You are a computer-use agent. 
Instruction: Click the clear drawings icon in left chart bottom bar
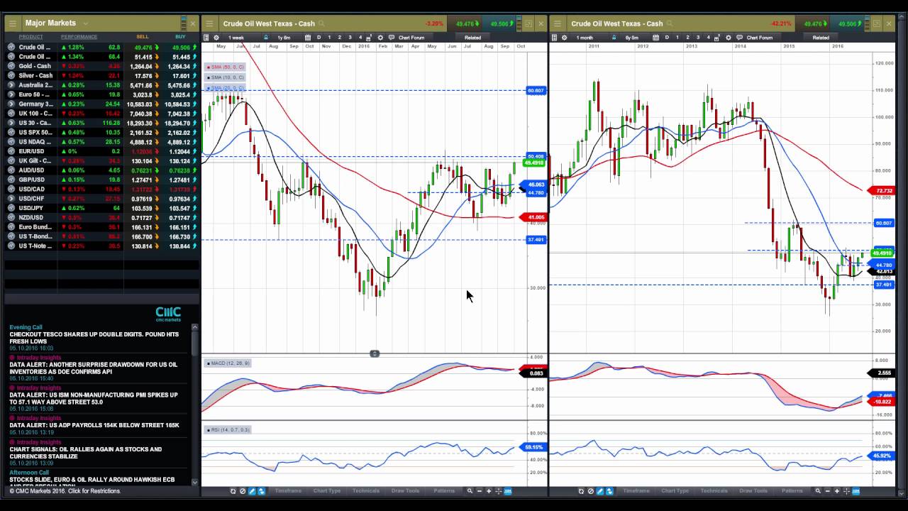(x=243, y=490)
